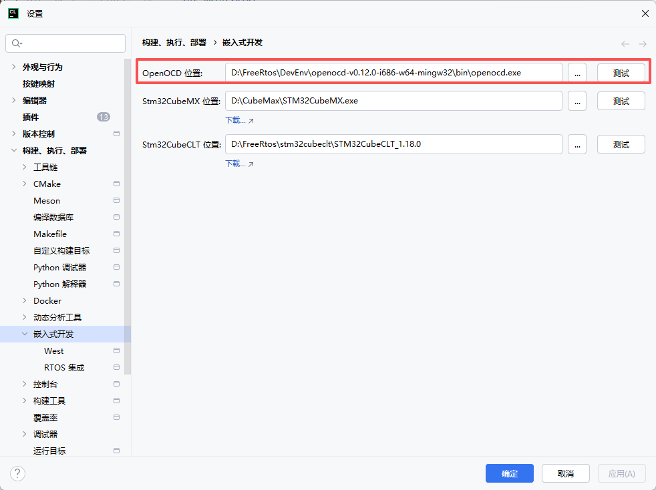
Task: Click the project-level icon beside 运行目标
Action: [x=117, y=451]
